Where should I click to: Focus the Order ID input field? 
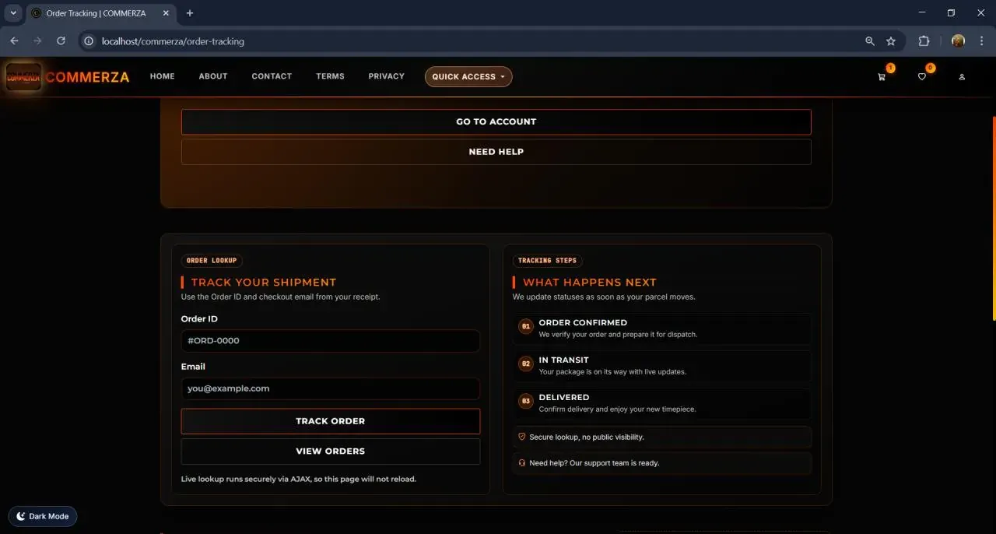click(331, 341)
